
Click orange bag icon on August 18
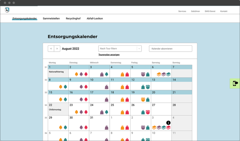[x=122, y=100]
